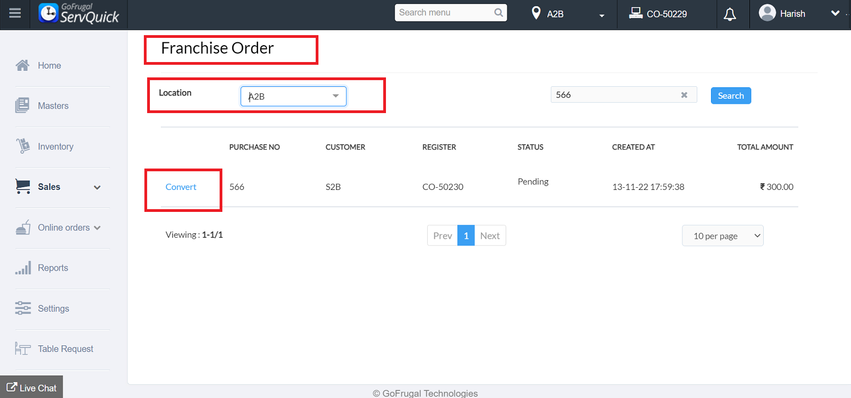Click the Settings sliders icon
The height and width of the screenshot is (398, 851).
click(23, 308)
